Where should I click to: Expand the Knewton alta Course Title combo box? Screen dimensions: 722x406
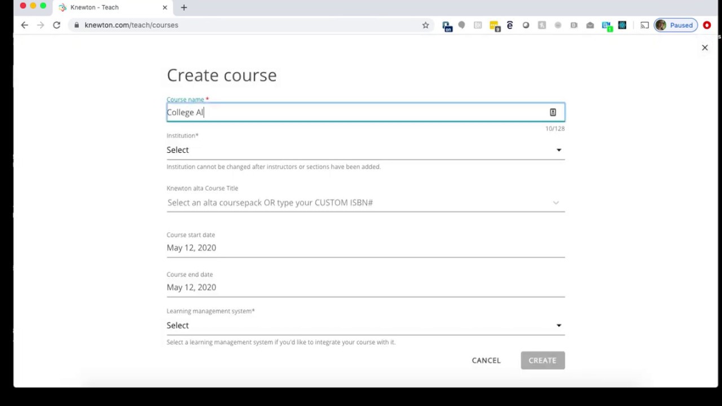coord(366,202)
